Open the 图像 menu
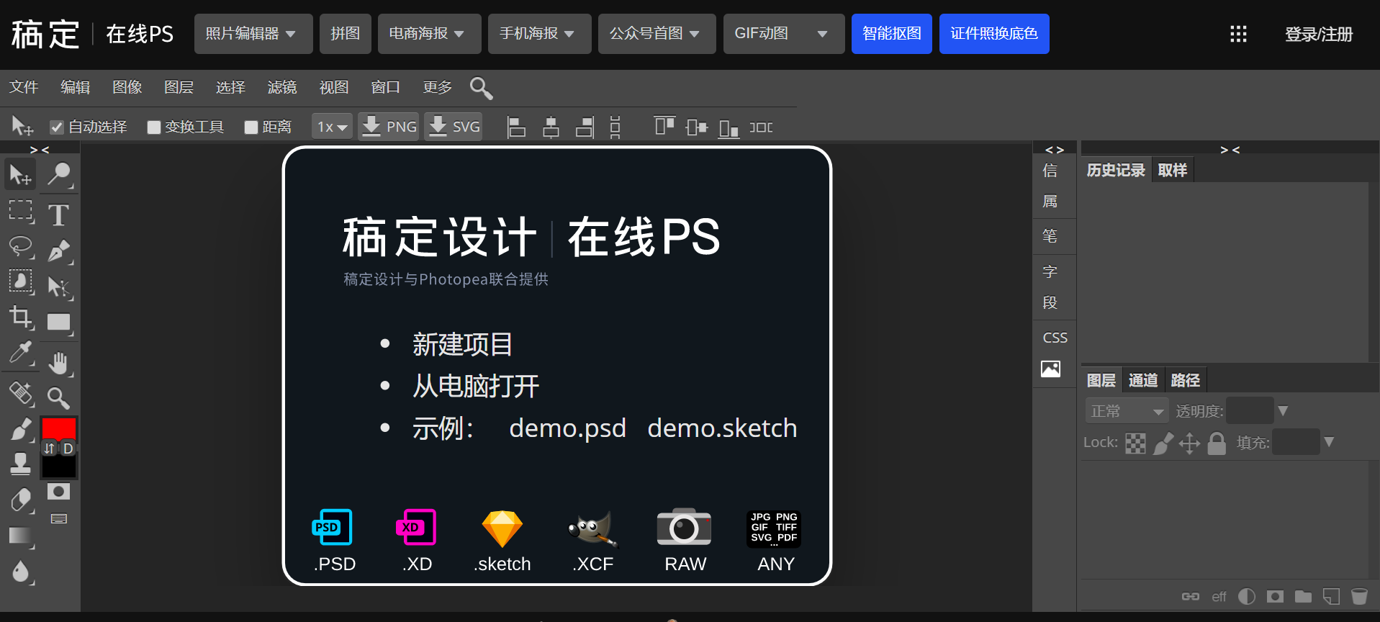This screenshot has height=622, width=1380. (x=127, y=87)
